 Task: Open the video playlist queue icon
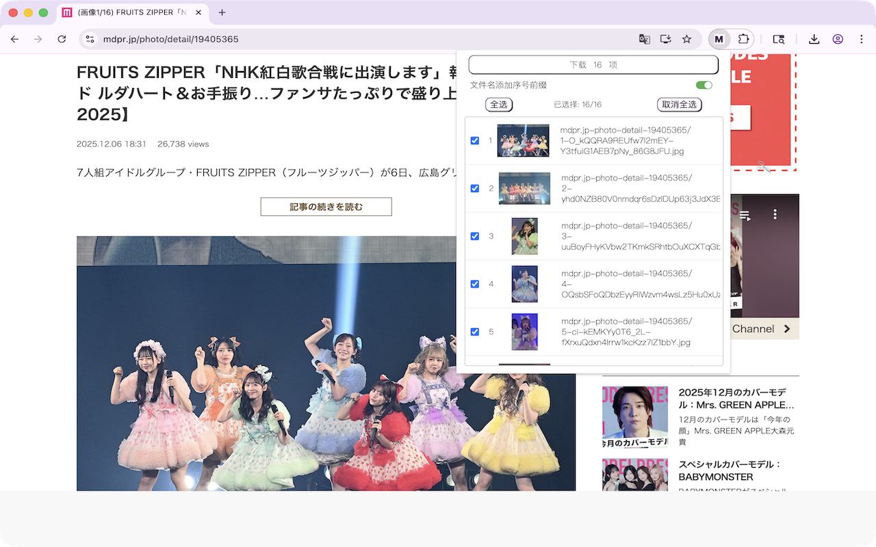(745, 215)
